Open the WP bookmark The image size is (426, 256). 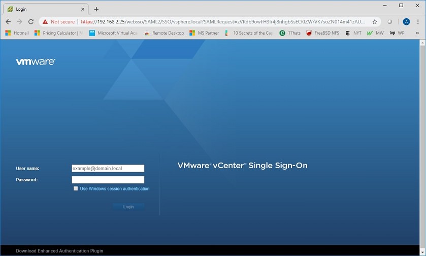tap(397, 33)
